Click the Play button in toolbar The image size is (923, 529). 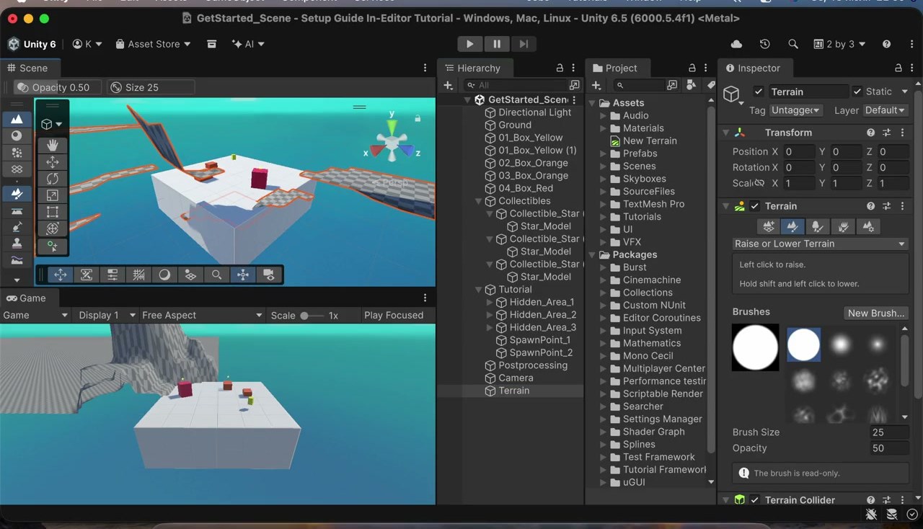(469, 44)
